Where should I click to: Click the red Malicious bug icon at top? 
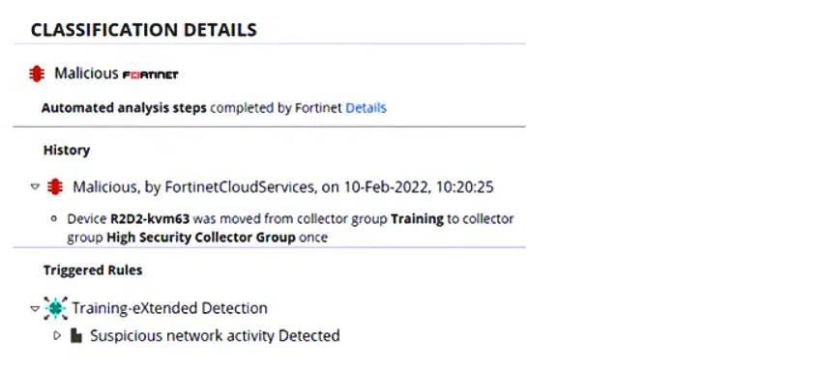pyautogui.click(x=37, y=73)
